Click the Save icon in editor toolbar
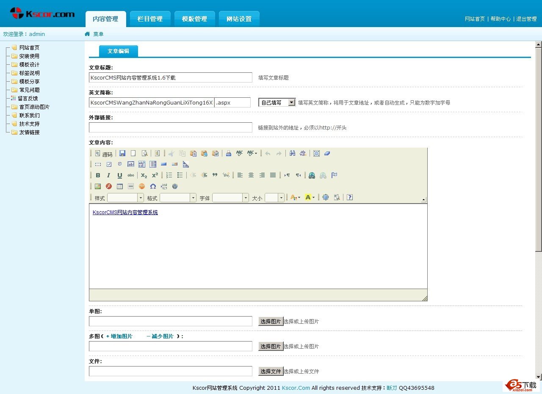The height and width of the screenshot is (394, 542). [122, 153]
